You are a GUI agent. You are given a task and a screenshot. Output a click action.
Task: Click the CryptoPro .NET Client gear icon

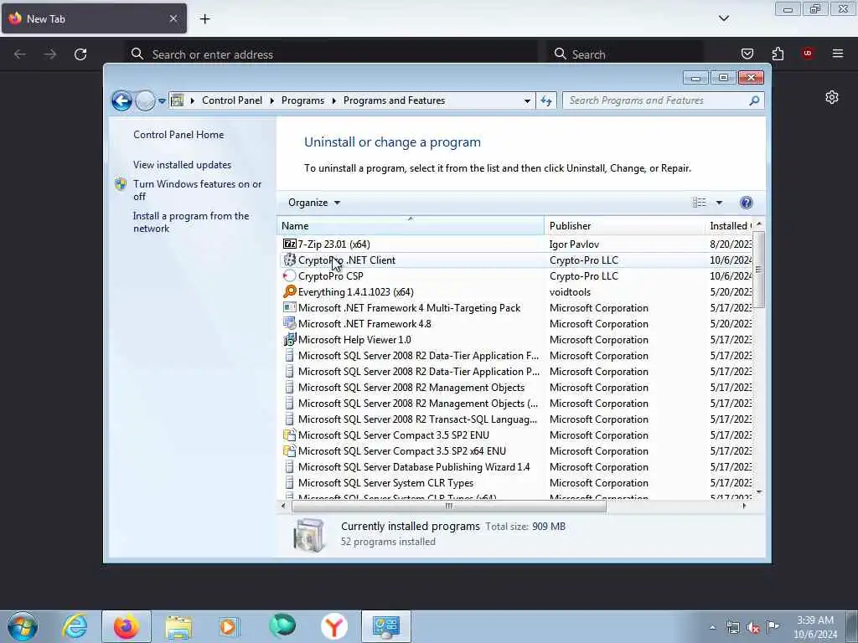click(289, 260)
